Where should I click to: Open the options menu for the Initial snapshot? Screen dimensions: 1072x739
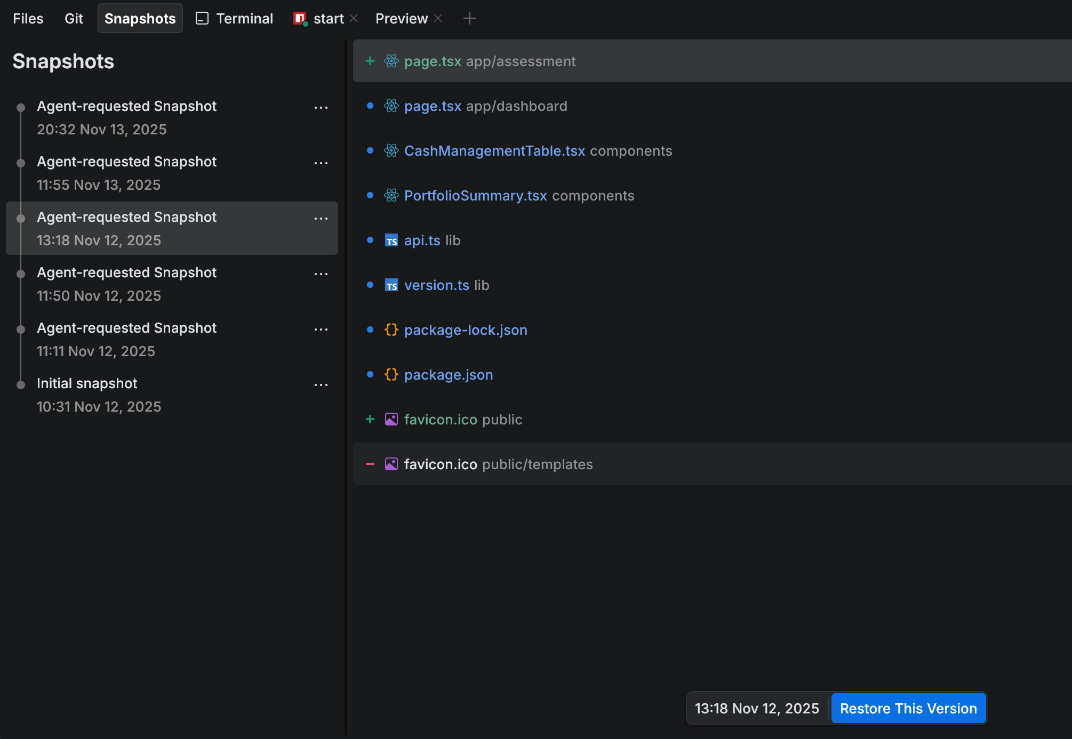321,384
